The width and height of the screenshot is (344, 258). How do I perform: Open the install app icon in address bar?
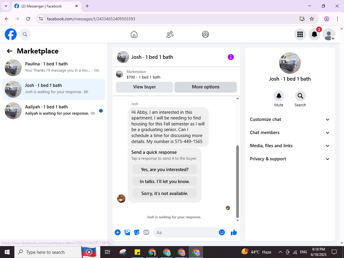tap(302, 19)
